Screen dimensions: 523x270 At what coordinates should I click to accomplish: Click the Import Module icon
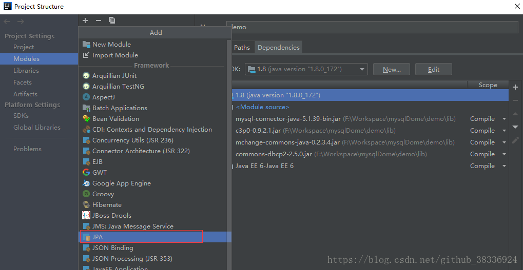click(x=86, y=55)
